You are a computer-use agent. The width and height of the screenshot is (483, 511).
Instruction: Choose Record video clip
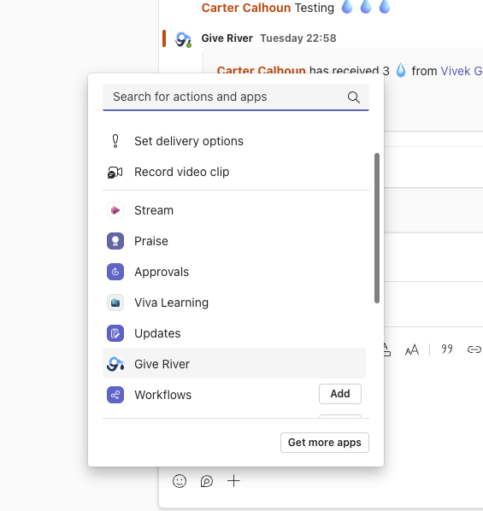tap(234, 172)
